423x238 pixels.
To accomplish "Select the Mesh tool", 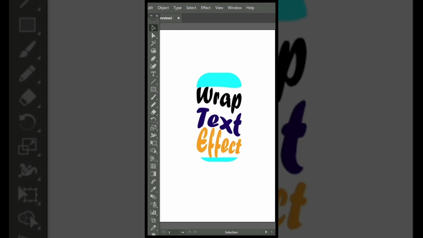I will point(153,166).
